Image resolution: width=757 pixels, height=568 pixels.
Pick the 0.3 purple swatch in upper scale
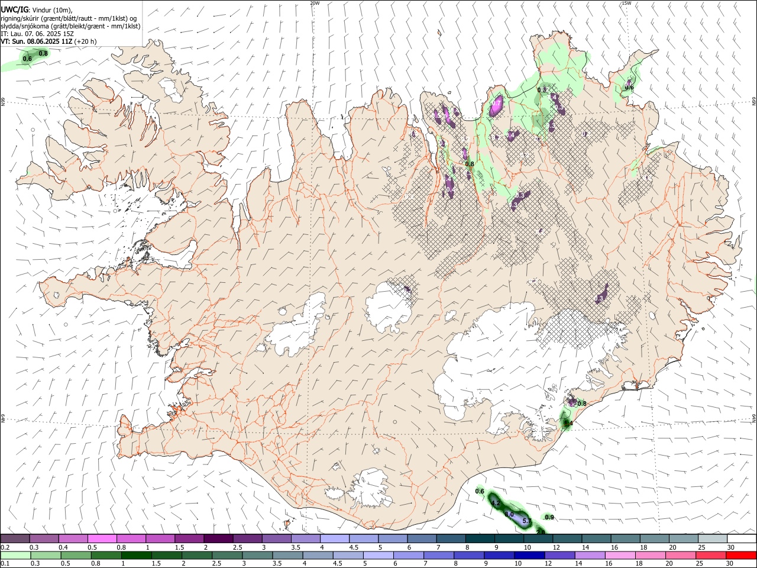click(x=44, y=539)
